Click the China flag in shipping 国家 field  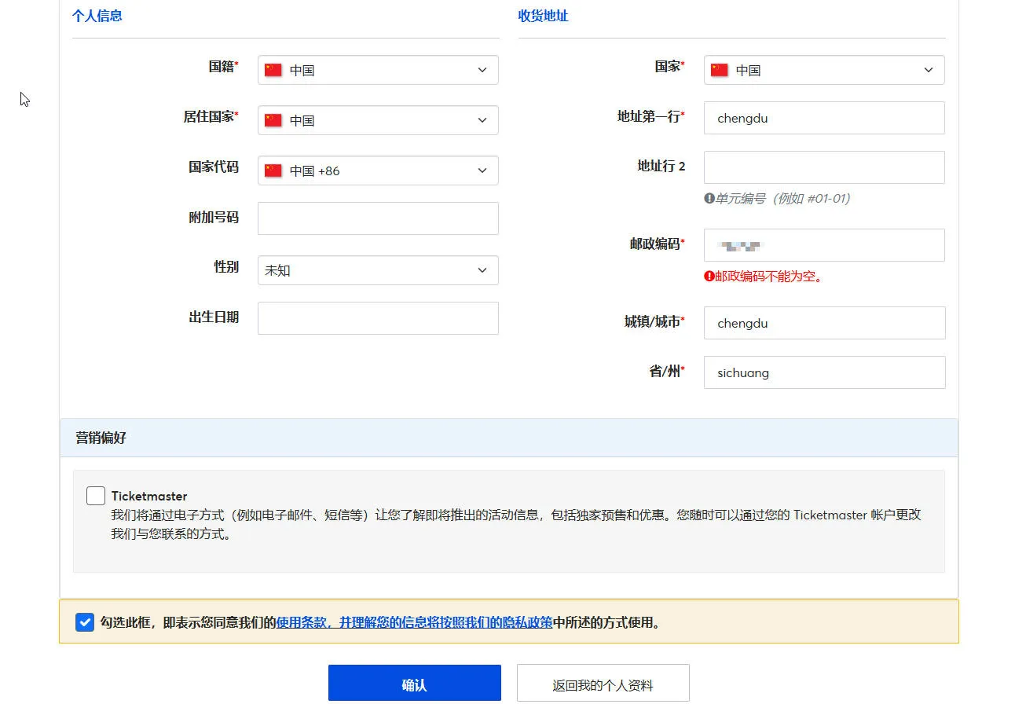point(719,70)
